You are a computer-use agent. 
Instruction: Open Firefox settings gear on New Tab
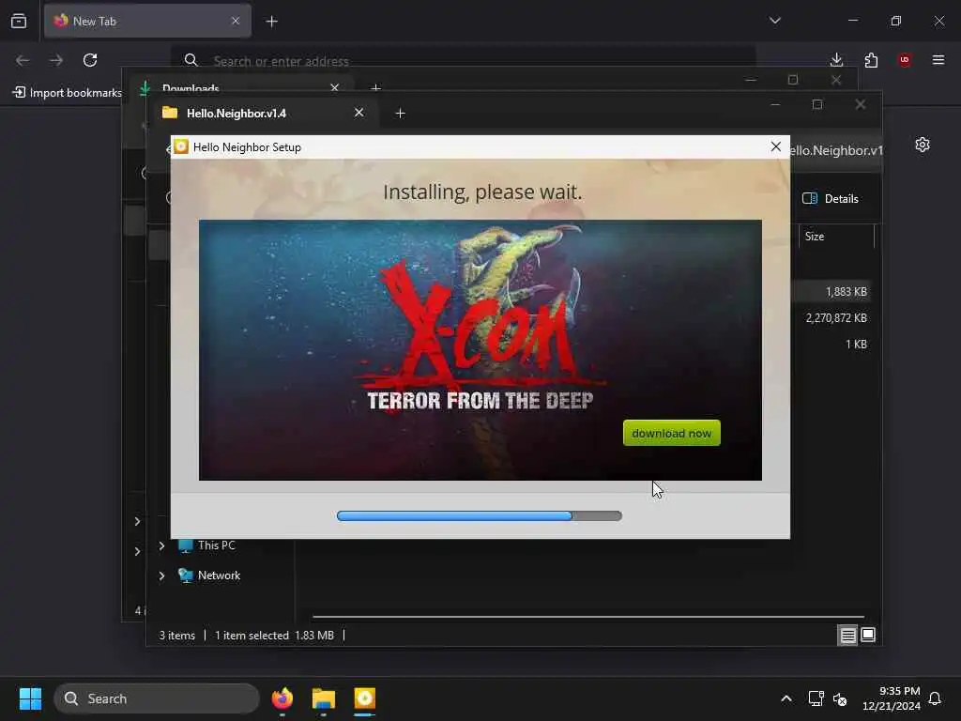[x=923, y=145]
